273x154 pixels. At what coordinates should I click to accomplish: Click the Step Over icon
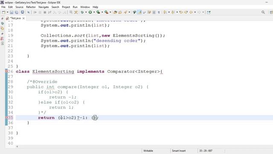(60, 12)
